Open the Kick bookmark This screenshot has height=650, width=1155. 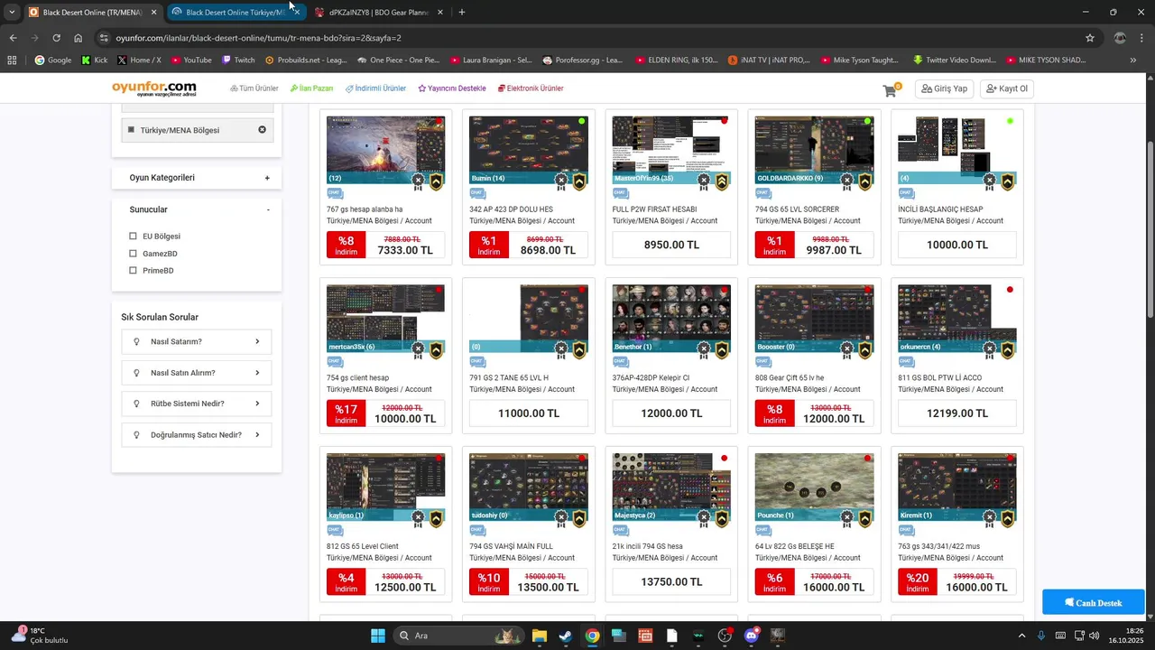pyautogui.click(x=94, y=60)
